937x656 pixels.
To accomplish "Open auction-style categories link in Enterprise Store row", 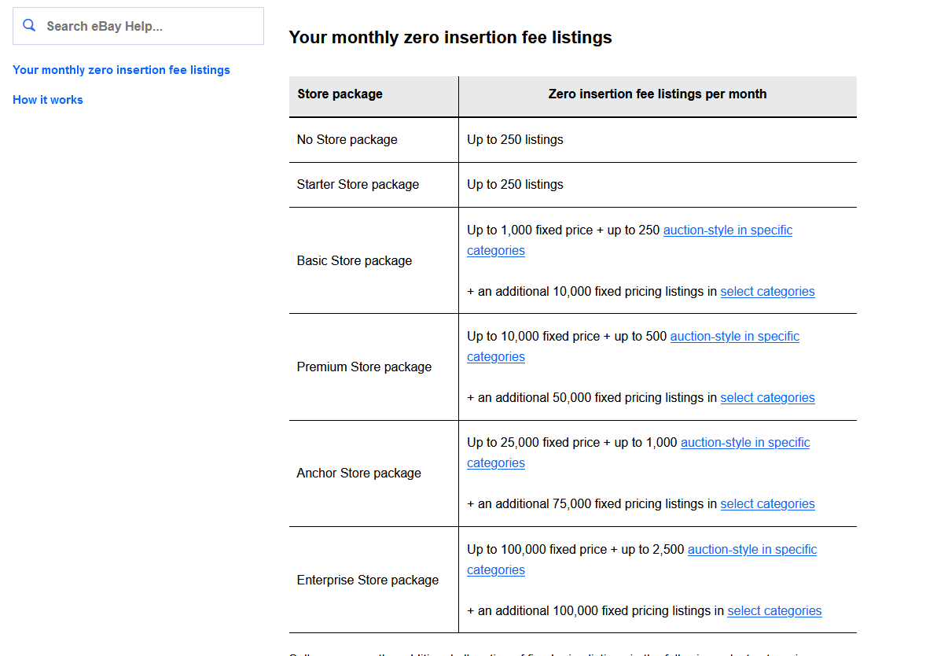I will pyautogui.click(x=752, y=549).
